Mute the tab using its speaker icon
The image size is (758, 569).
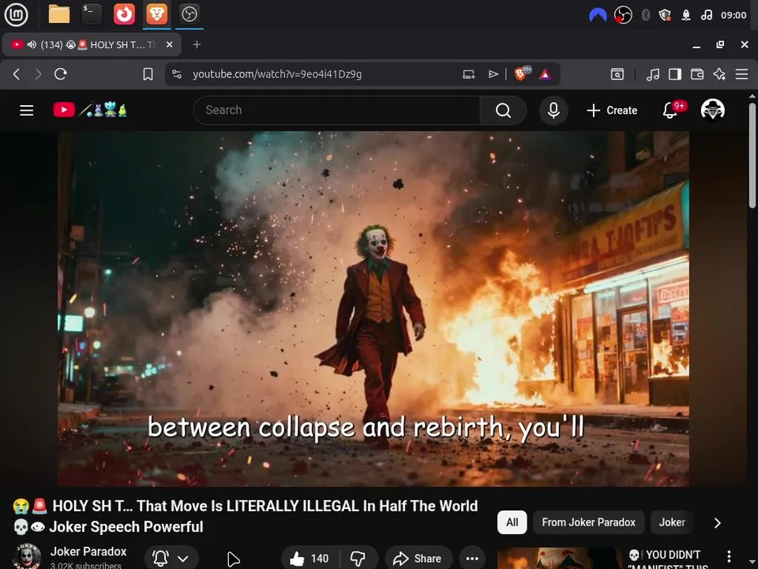pos(32,44)
